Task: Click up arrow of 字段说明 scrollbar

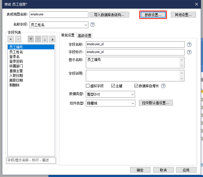Action: [181, 73]
